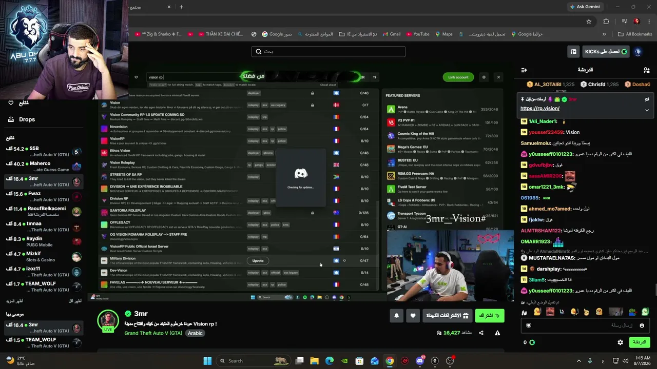This screenshot has width=657, height=369.
Task: Click the get KICKs button
Action: click(606, 52)
